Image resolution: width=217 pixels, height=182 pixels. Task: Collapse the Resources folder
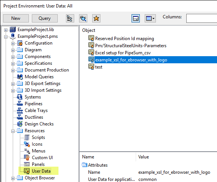pos(13,131)
